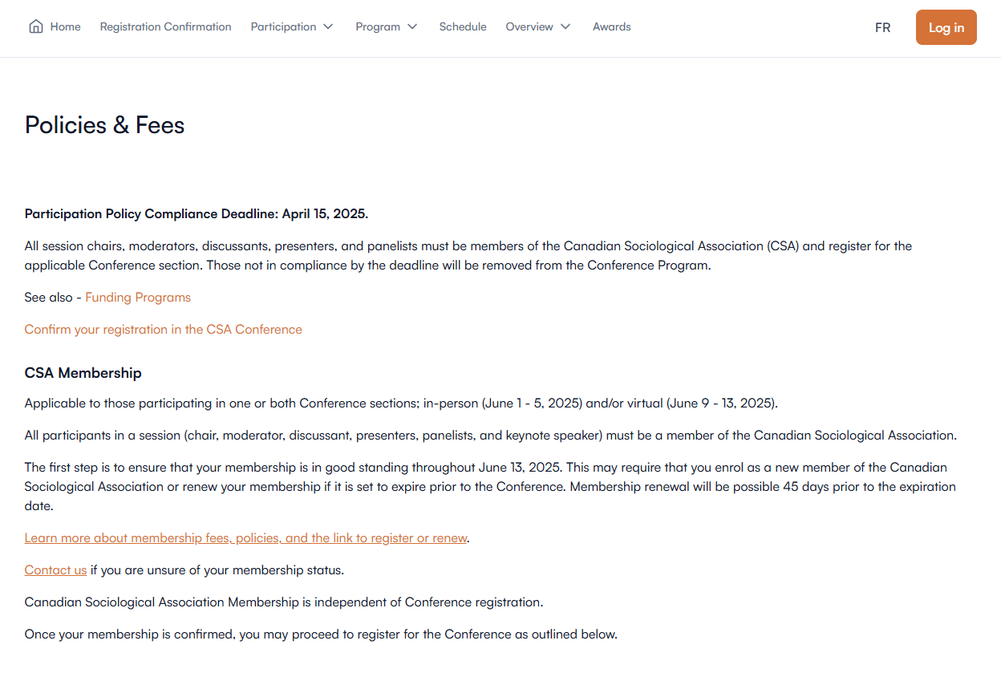Viewport: 1001px width, 677px height.
Task: Switch language to FR
Action: [882, 27]
